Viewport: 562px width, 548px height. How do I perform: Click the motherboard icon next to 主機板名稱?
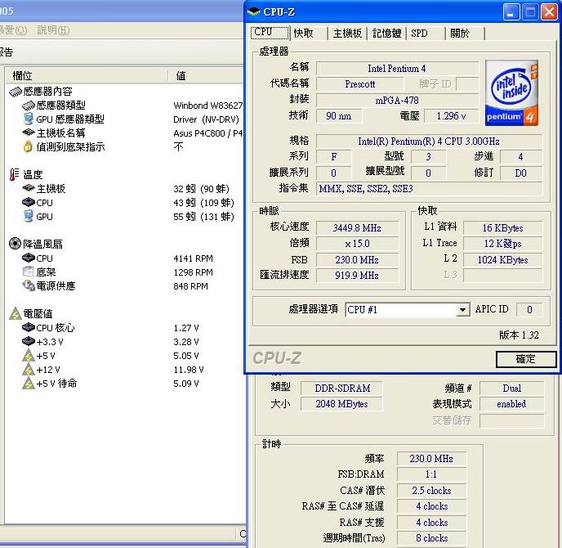tap(29, 133)
